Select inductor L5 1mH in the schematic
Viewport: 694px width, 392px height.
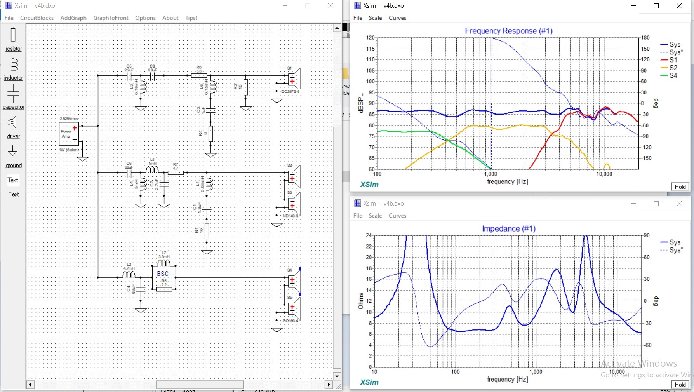[x=152, y=170]
